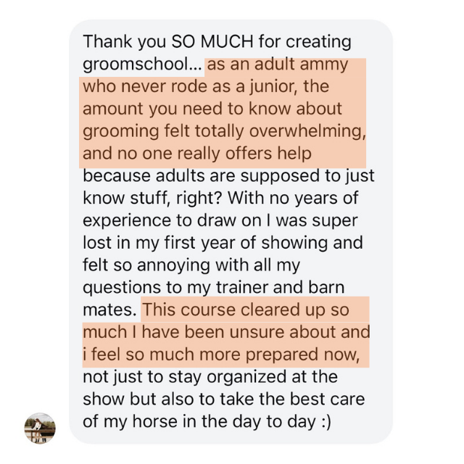Screen dimensions: 464x464
Task: Click the word 'mates.' before the highlight
Action: pyautogui.click(x=109, y=310)
